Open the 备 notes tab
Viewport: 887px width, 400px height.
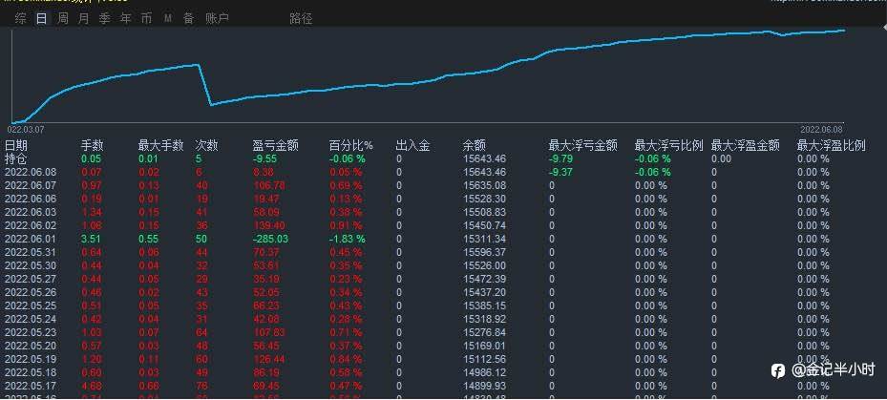pyautogui.click(x=188, y=19)
